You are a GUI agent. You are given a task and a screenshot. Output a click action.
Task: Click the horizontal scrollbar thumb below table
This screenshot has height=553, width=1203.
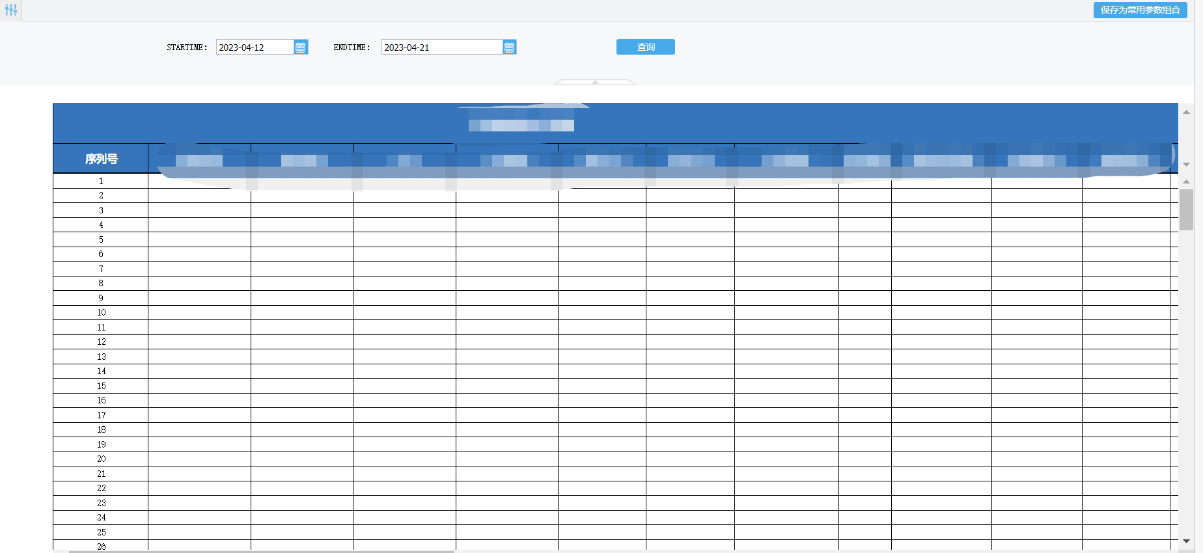(262, 551)
